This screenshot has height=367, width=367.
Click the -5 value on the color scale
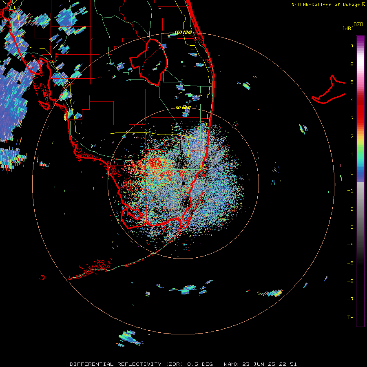(x=350, y=263)
